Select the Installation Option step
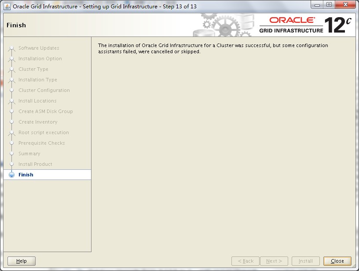 click(40, 59)
